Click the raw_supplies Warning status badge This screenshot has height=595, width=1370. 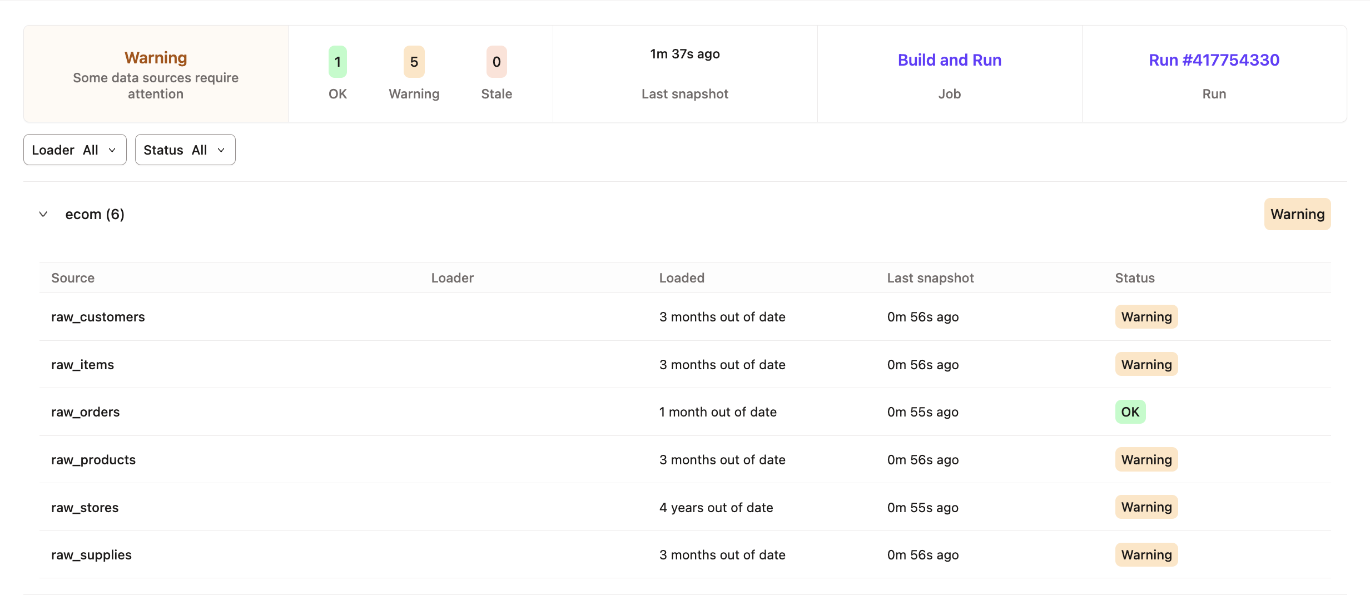[1146, 555]
